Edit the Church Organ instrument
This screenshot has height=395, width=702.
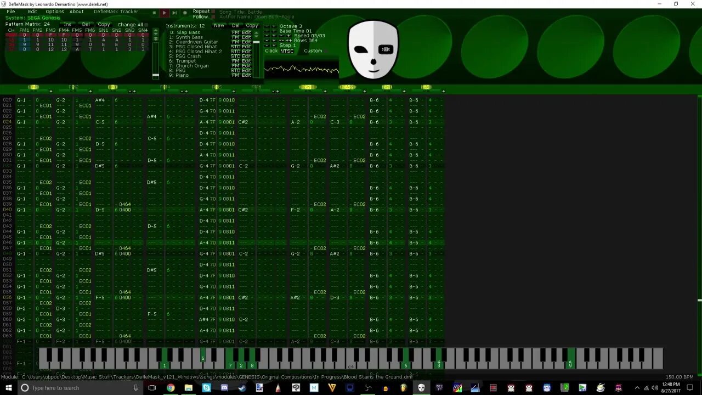point(247,66)
